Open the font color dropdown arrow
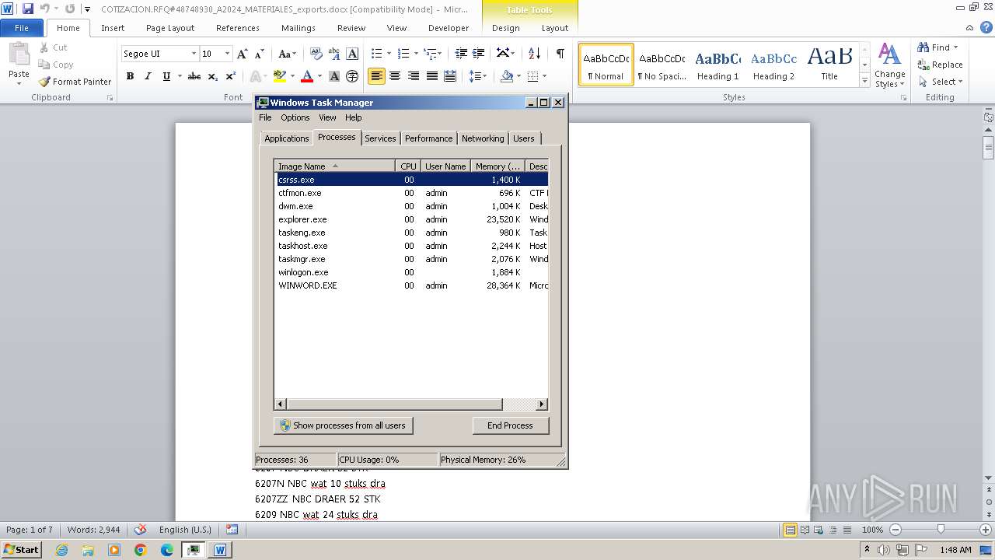Viewport: 995px width, 560px height. point(319,76)
